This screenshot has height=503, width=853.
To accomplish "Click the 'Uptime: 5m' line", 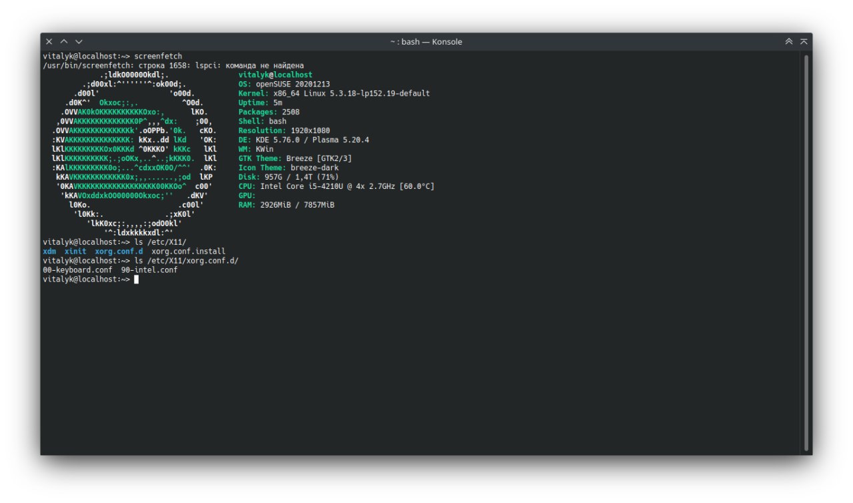I will click(261, 102).
